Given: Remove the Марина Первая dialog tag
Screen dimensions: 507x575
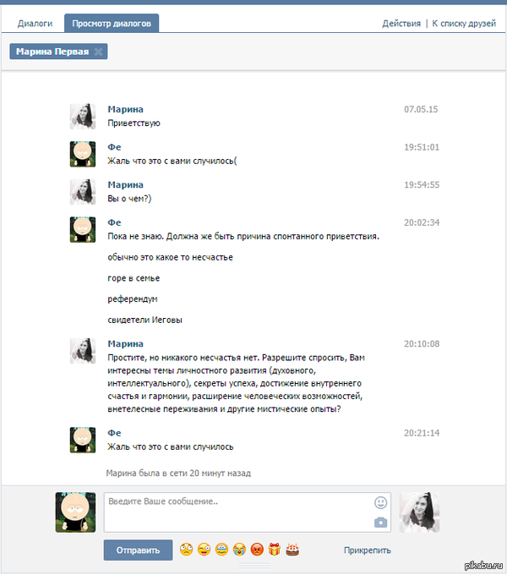Looking at the screenshot, I should (98, 52).
